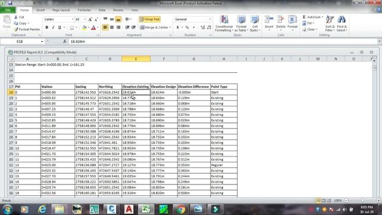Image resolution: width=382 pixels, height=215 pixels.
Task: Increase indent of the cell
Action: 134,27
